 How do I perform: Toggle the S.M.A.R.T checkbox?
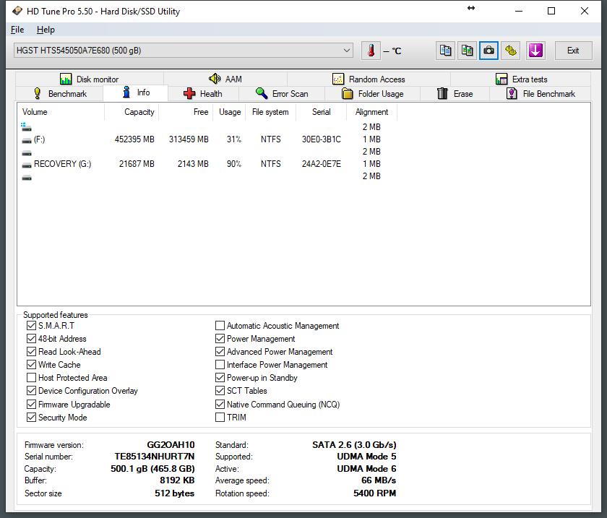pos(31,326)
